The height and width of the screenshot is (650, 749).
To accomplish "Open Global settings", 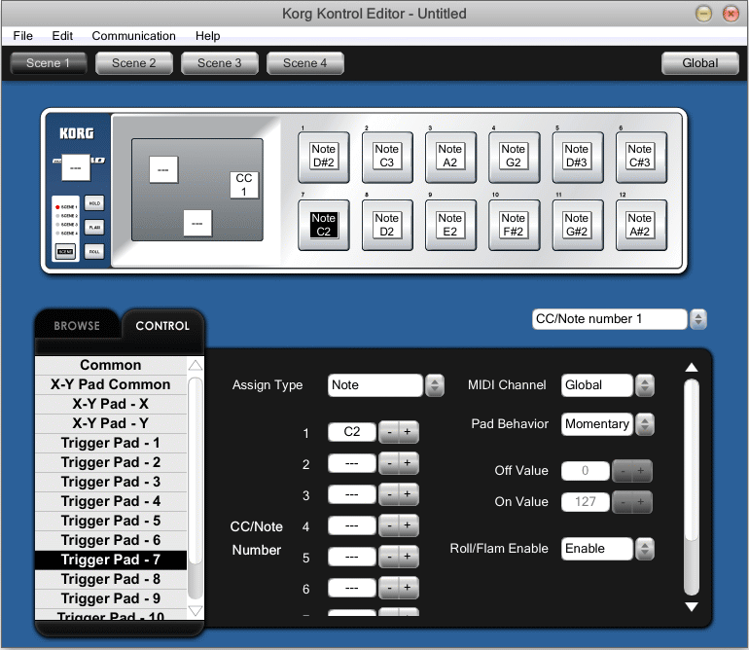I will (699, 63).
